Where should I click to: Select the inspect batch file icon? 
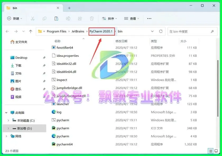point(53,80)
